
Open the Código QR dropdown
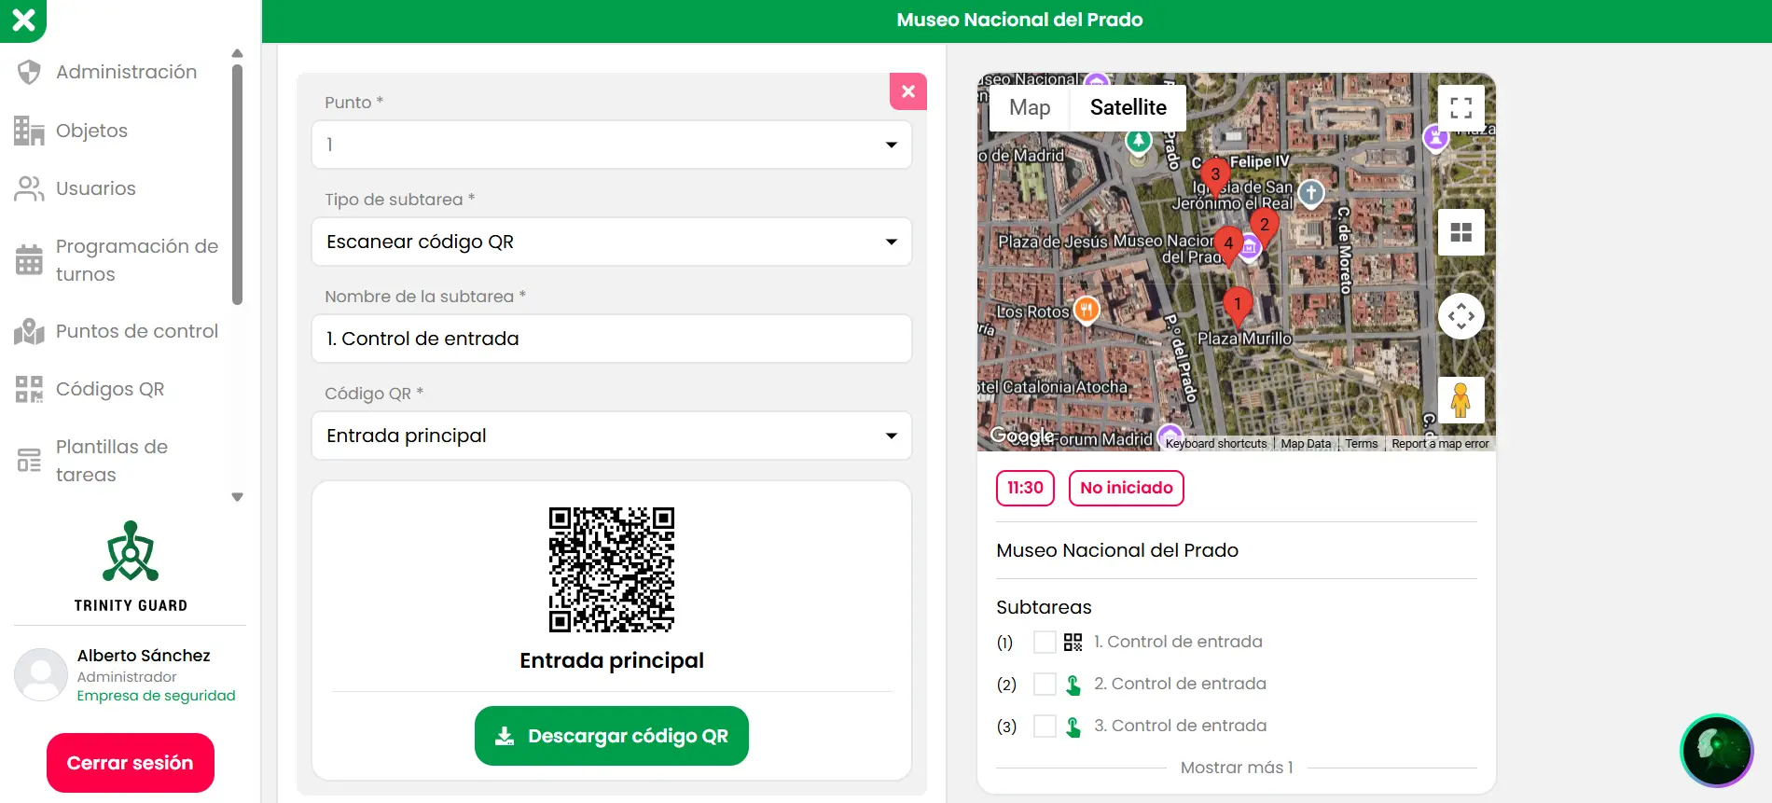coord(611,436)
